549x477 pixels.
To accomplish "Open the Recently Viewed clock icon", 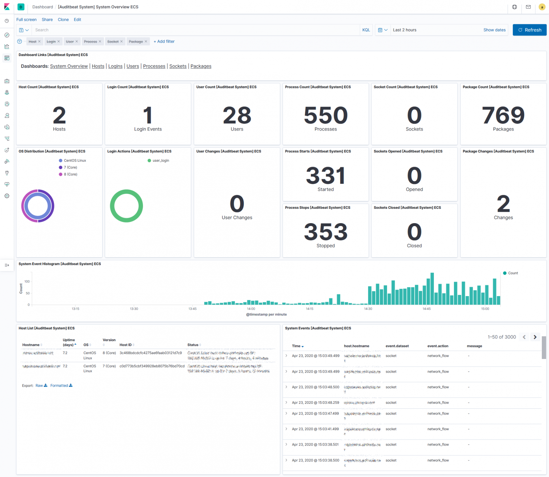I will [6, 21].
